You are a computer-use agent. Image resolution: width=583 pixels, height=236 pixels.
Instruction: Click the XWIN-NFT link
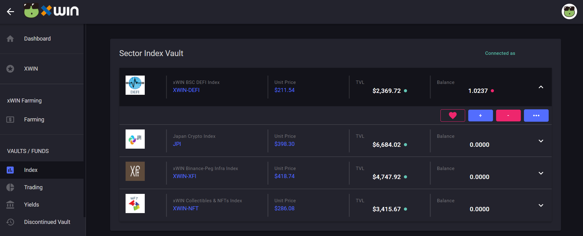tap(186, 208)
